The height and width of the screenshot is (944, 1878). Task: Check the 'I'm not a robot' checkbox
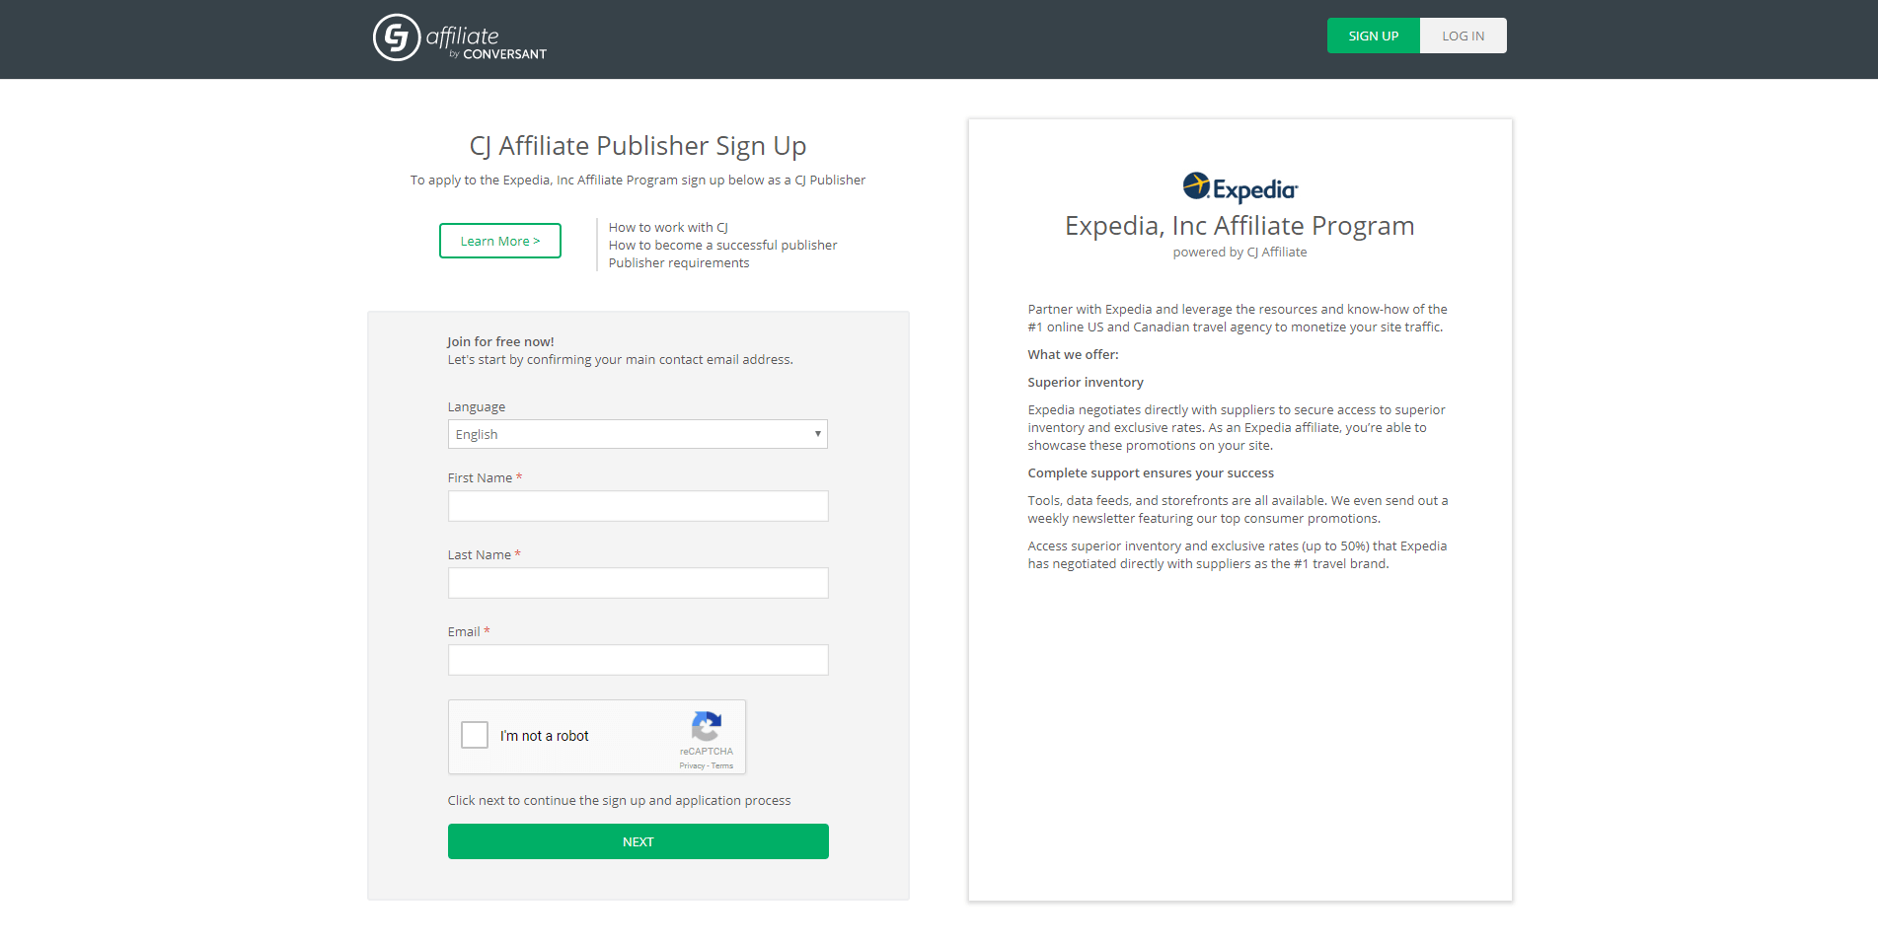coord(474,735)
